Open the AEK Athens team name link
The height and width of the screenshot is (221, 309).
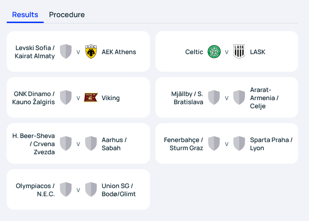click(x=119, y=52)
